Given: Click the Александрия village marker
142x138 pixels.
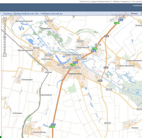Looking at the screenshot, I should click(x=38, y=92).
